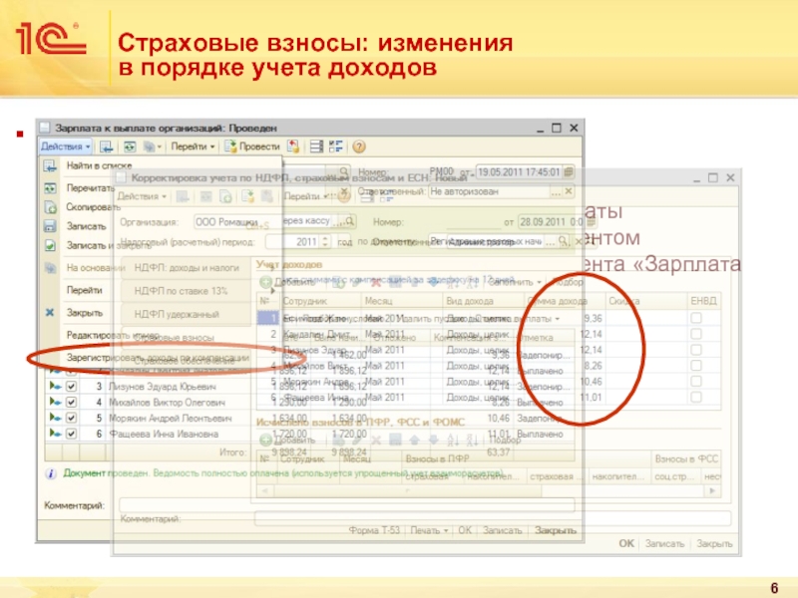
Task: Click Найти в списке menu item
Action: [99, 164]
